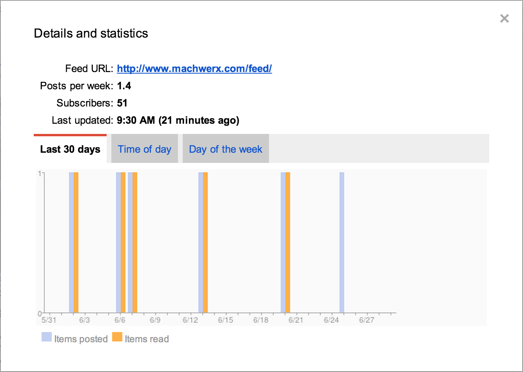Click the 6/15 date label on axis
The height and width of the screenshot is (372, 523).
click(x=225, y=320)
